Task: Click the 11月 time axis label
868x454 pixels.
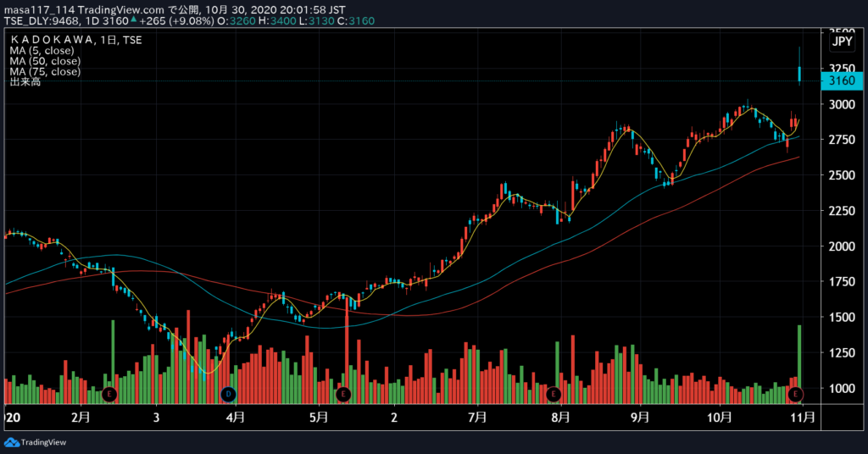Action: coord(803,417)
